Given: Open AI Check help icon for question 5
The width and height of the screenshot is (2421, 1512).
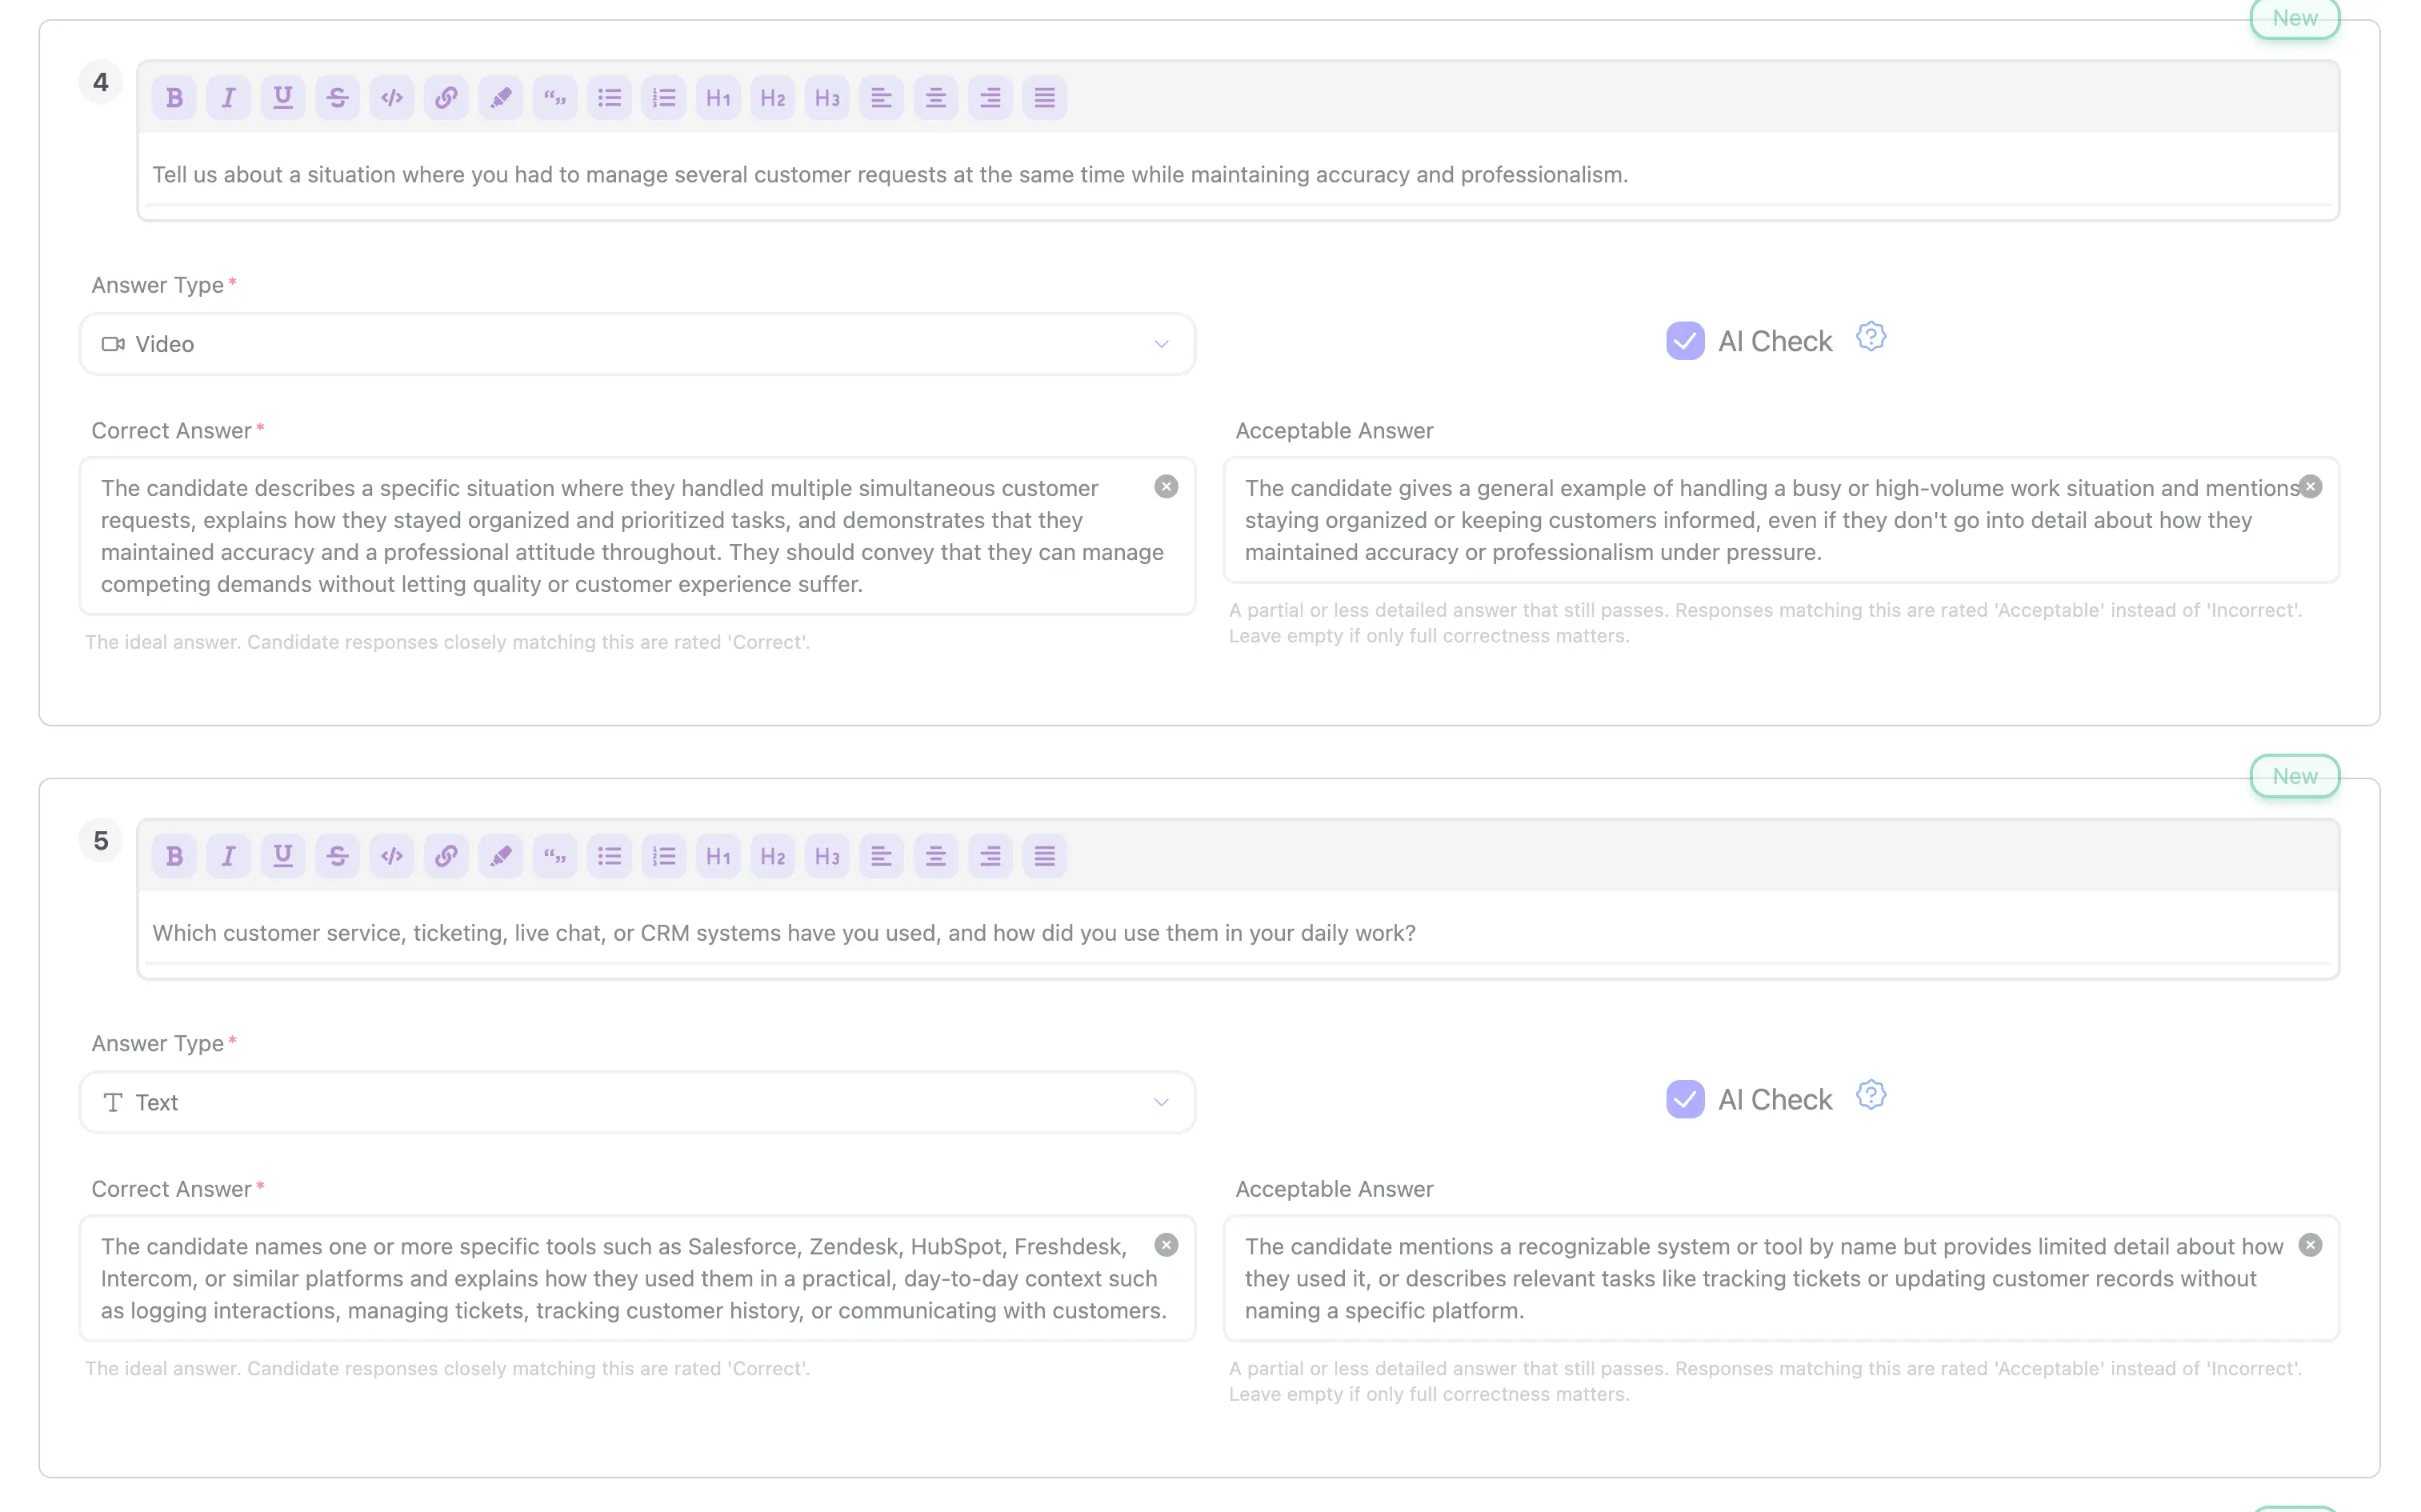Looking at the screenshot, I should [x=1871, y=1095].
